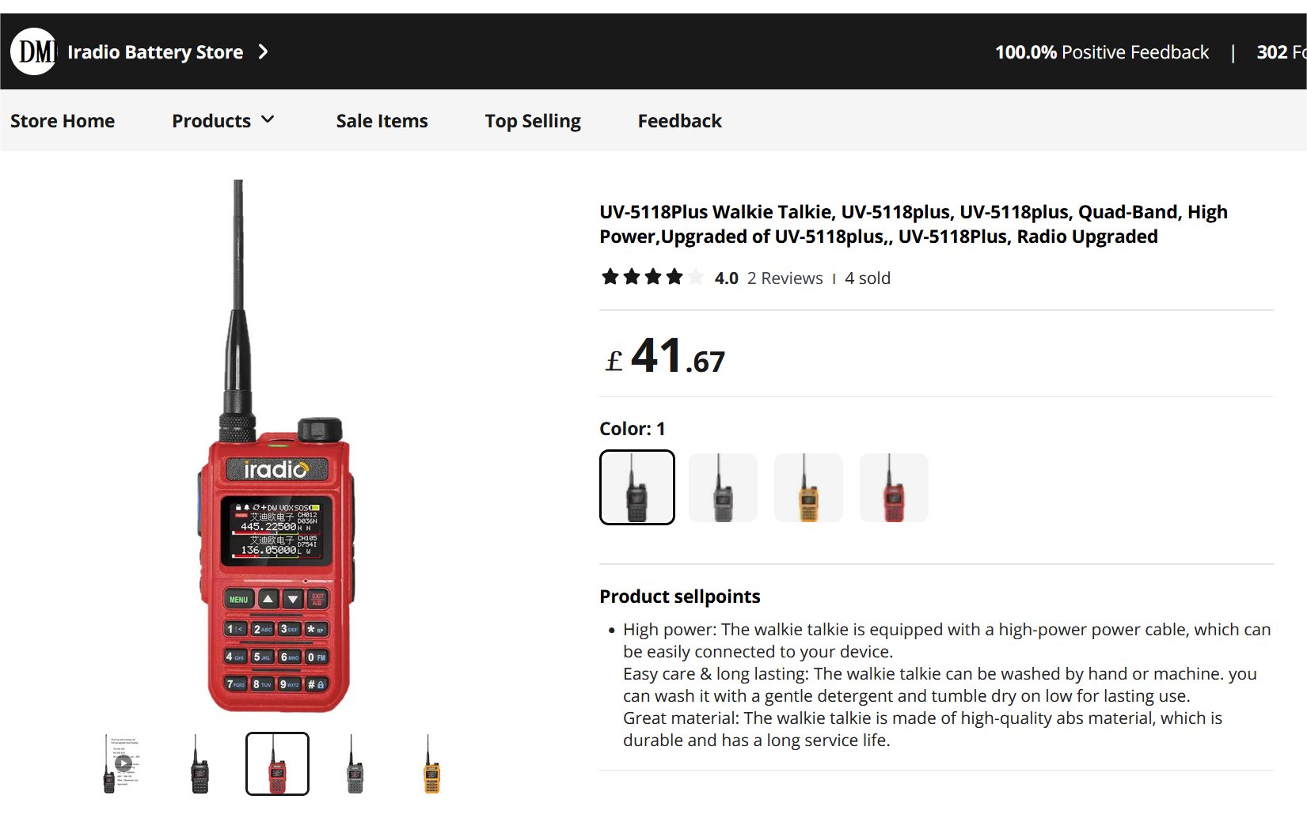Viewport: 1307px width, 822px height.
Task: Show the gray radio gallery thumbnail
Action: tap(355, 763)
